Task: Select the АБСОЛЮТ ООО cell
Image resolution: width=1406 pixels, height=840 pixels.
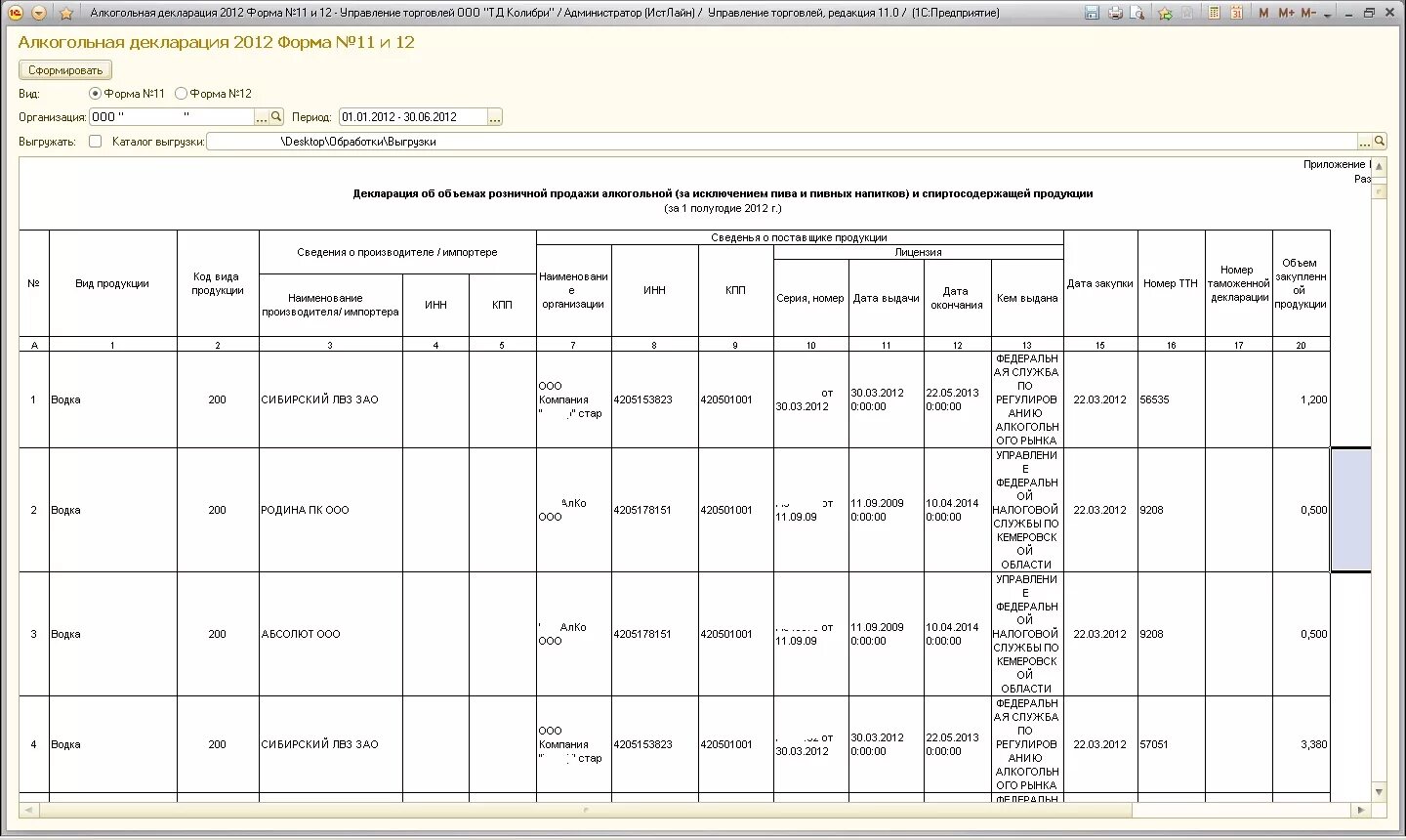Action: pos(331,634)
